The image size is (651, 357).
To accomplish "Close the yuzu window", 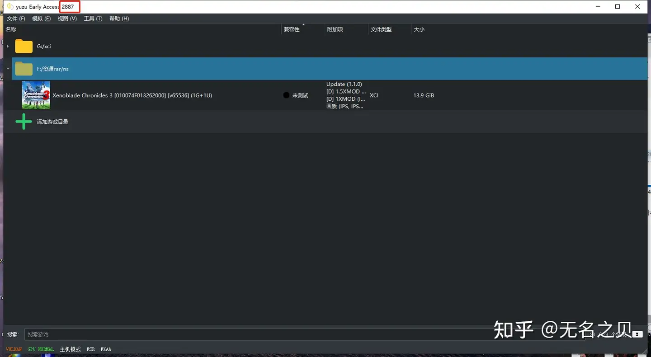I will [637, 7].
